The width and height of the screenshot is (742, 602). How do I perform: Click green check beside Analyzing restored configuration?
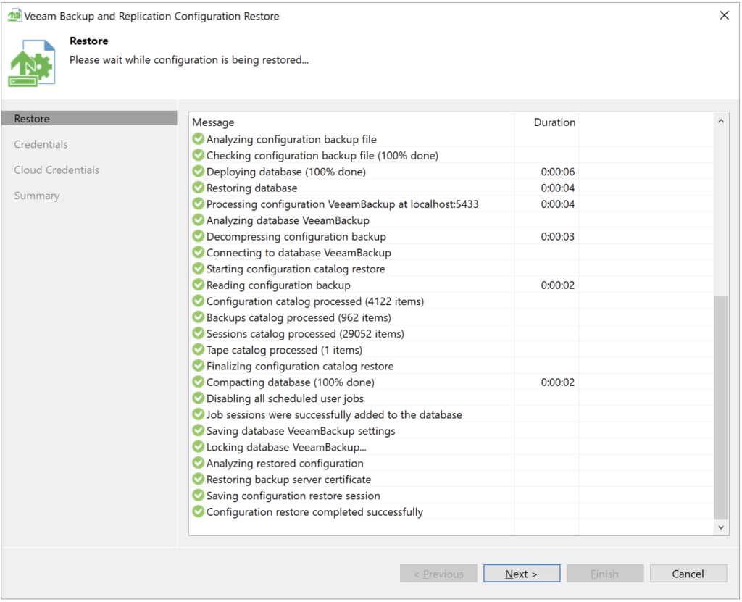199,463
